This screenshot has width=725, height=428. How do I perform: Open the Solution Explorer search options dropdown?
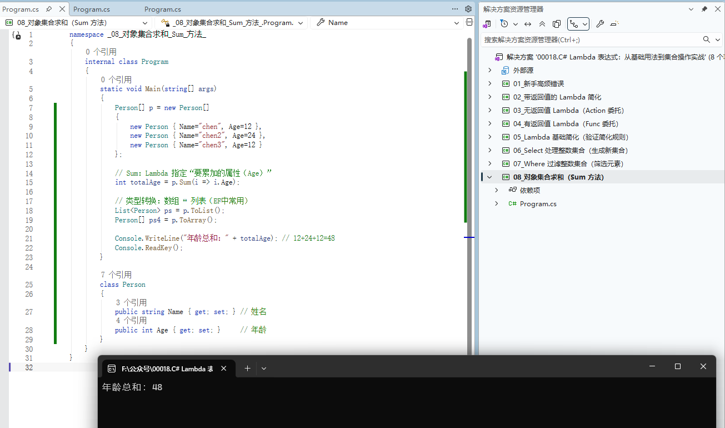(x=717, y=39)
